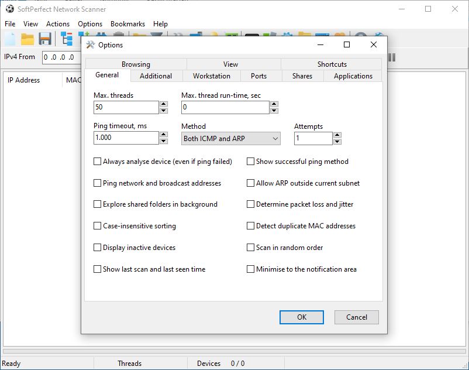Toggle Case-insensitive sorting checkbox

[97, 226]
